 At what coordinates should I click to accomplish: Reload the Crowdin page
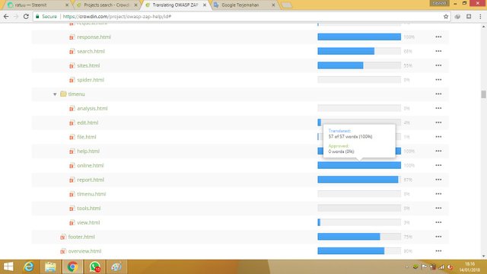[26, 17]
